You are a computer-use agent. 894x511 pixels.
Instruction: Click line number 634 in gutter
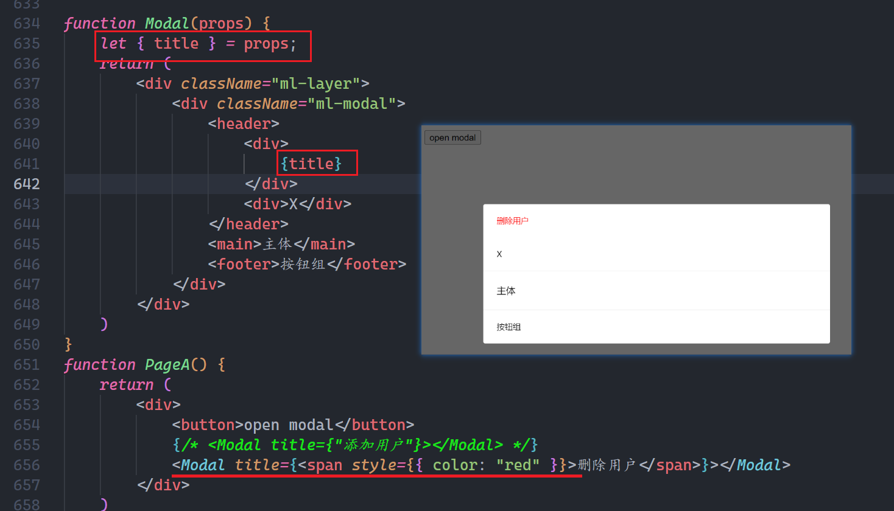(x=27, y=23)
